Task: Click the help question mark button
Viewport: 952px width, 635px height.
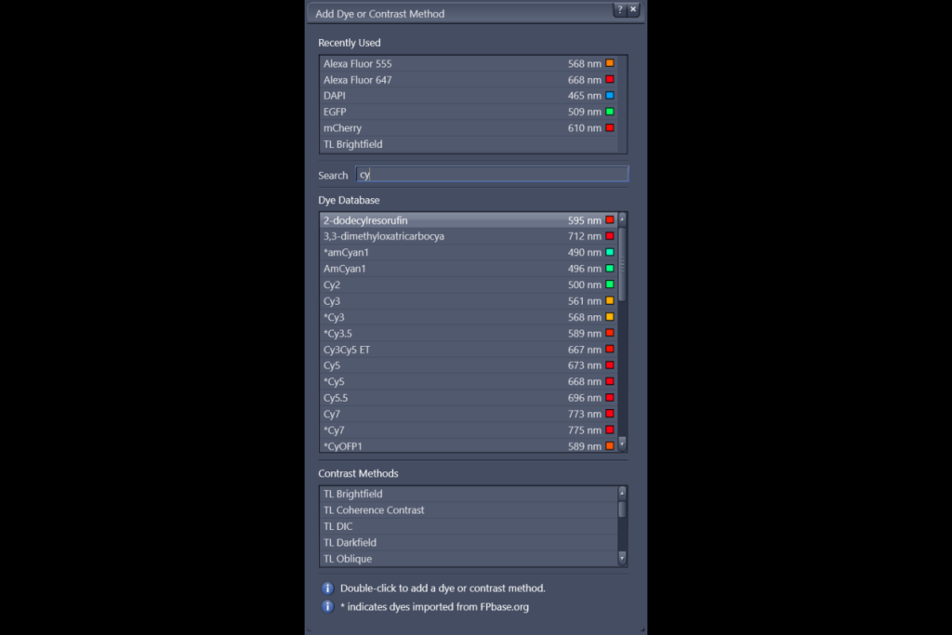Action: [619, 10]
